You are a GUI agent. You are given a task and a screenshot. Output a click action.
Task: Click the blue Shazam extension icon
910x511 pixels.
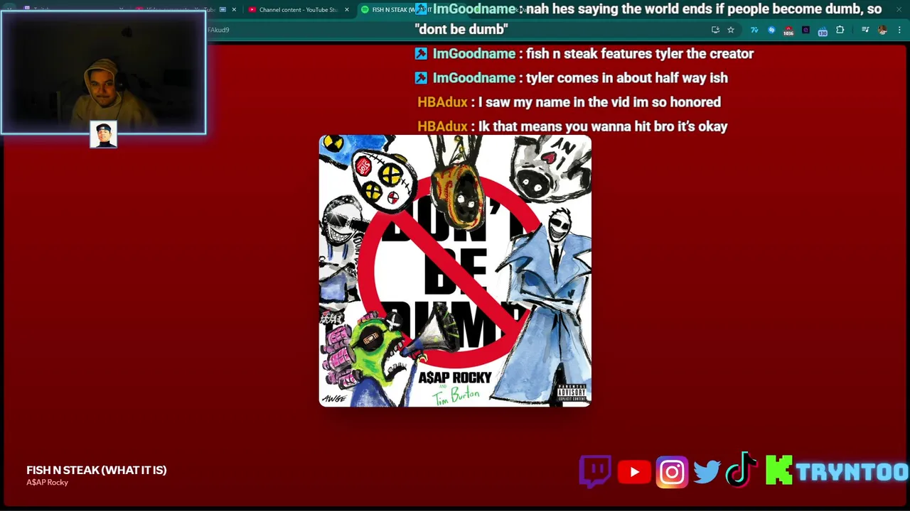771,30
